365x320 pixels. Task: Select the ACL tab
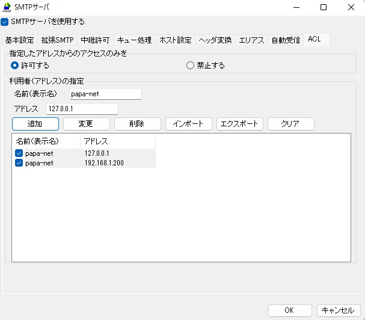point(317,39)
